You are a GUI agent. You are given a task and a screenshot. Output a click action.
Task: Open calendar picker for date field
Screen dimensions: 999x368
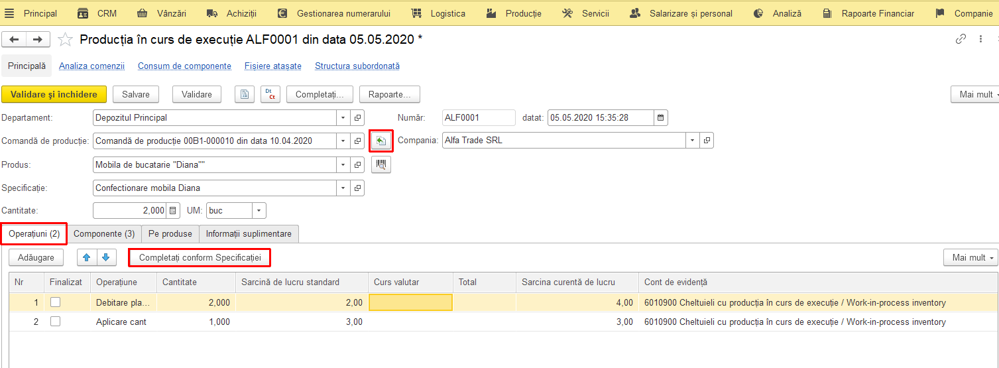661,118
